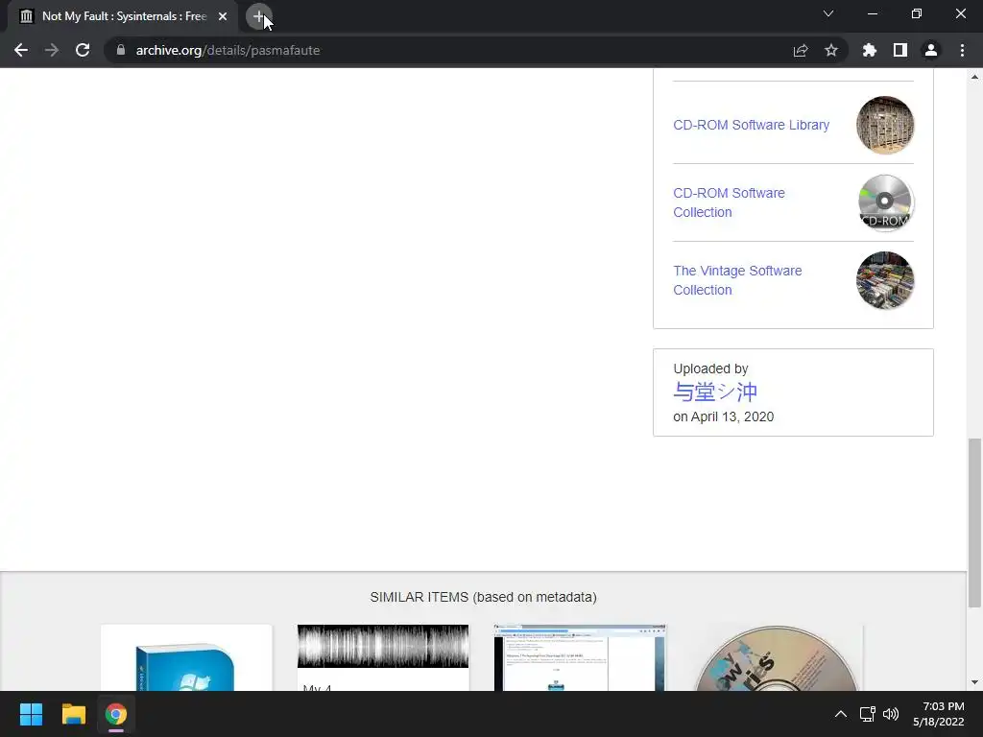Open CD-ROM Software Collection link
The image size is (983, 737).
click(730, 202)
